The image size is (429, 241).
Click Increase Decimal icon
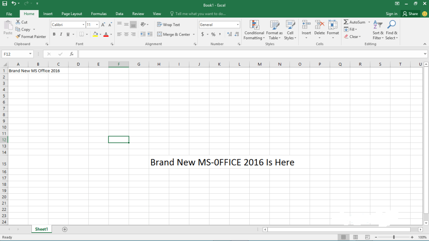pos(230,34)
